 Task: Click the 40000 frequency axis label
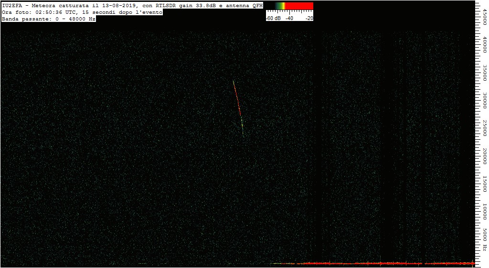tap(484, 45)
